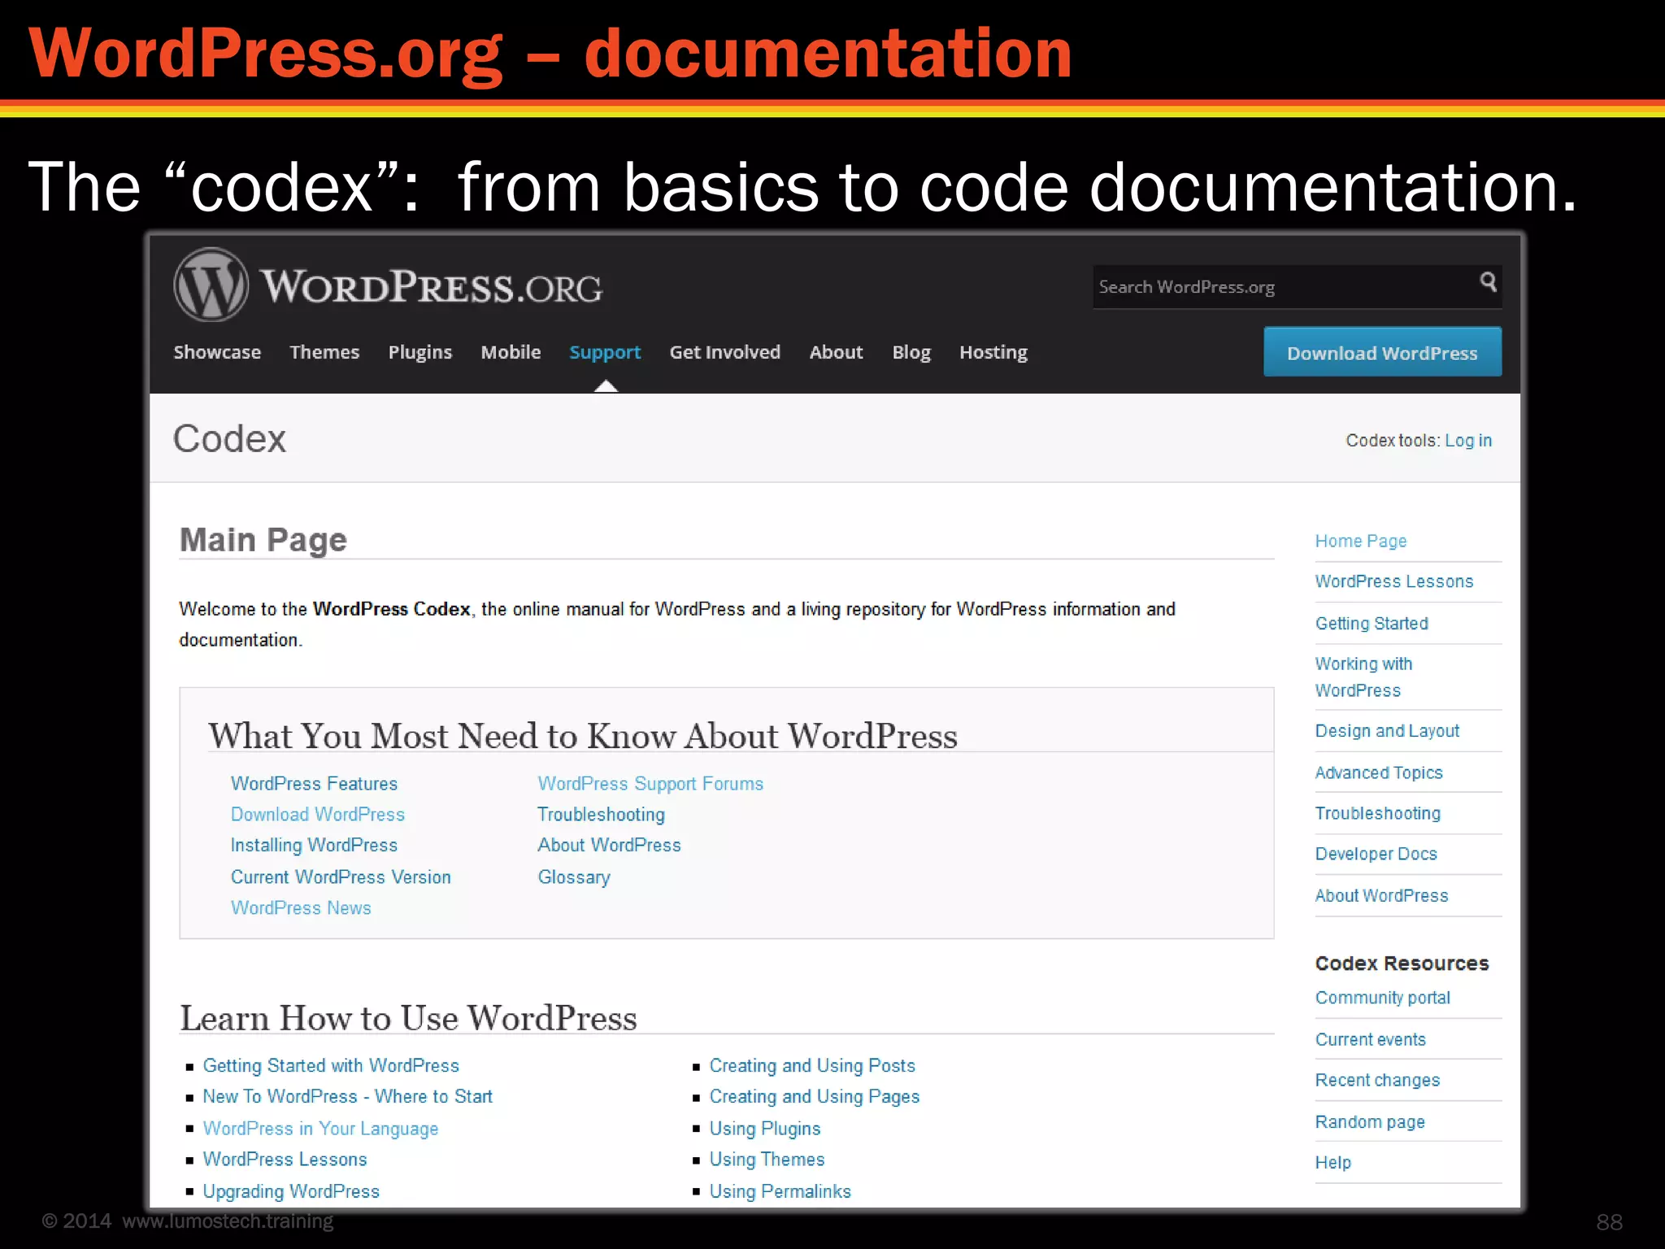Click the WordPress Features link
1665x1249 pixels.
314,783
